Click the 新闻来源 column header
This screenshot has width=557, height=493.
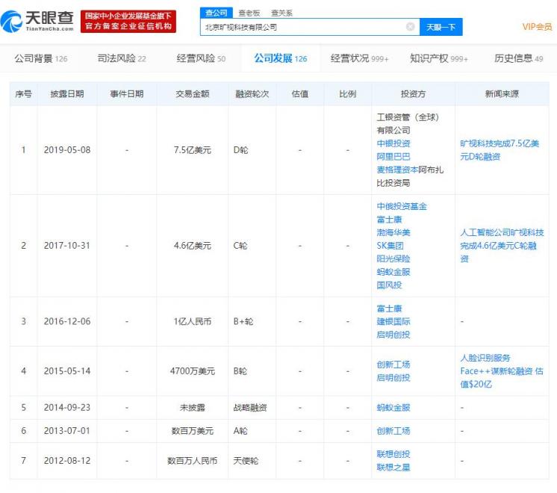502,94
